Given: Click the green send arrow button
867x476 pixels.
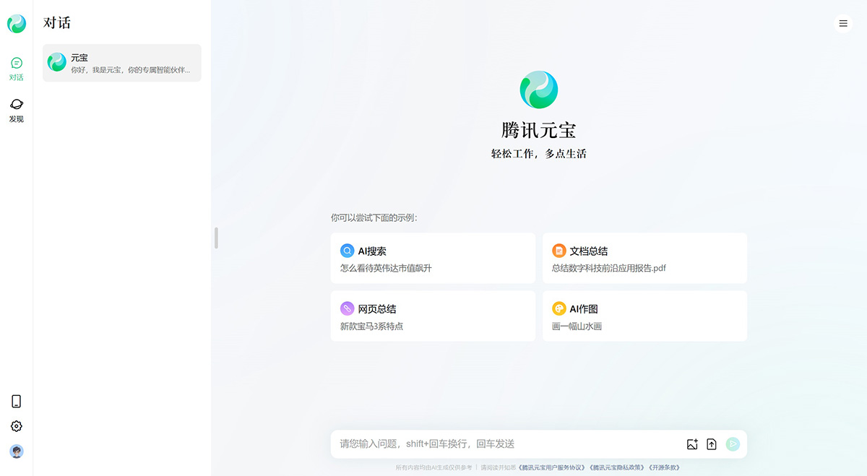Looking at the screenshot, I should (x=733, y=444).
